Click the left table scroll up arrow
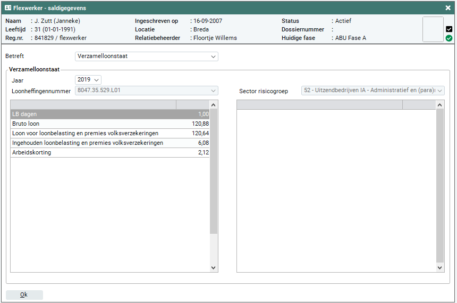Viewport: 457px width, 303px height. point(214,105)
